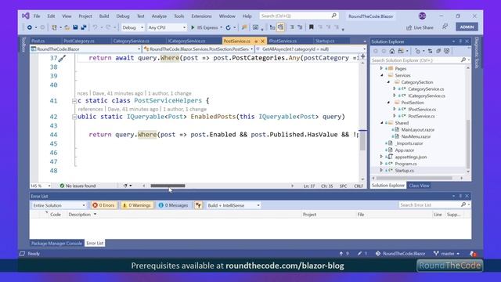Select Program.cs in Solution Explorer
Screen dimensions: 501x282
tap(405, 164)
